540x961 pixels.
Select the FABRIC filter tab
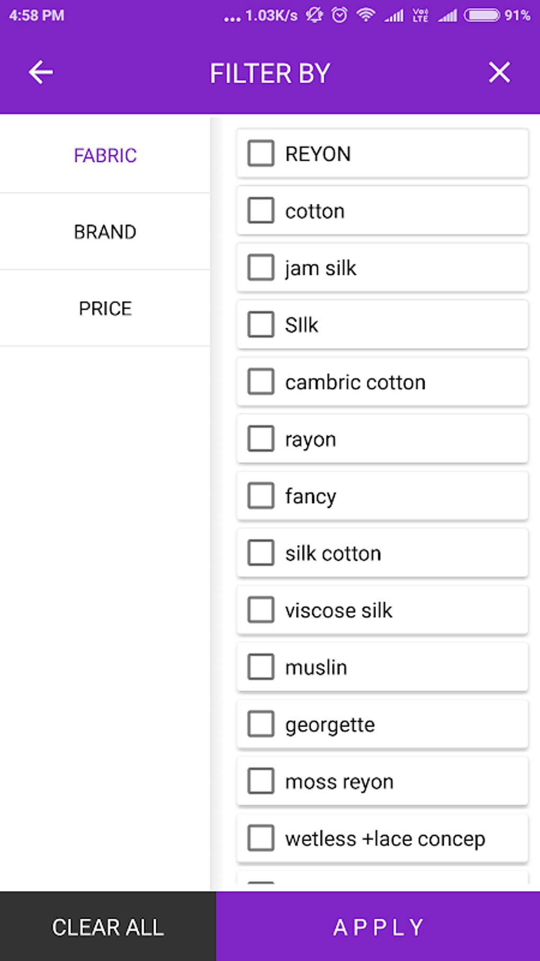105,156
